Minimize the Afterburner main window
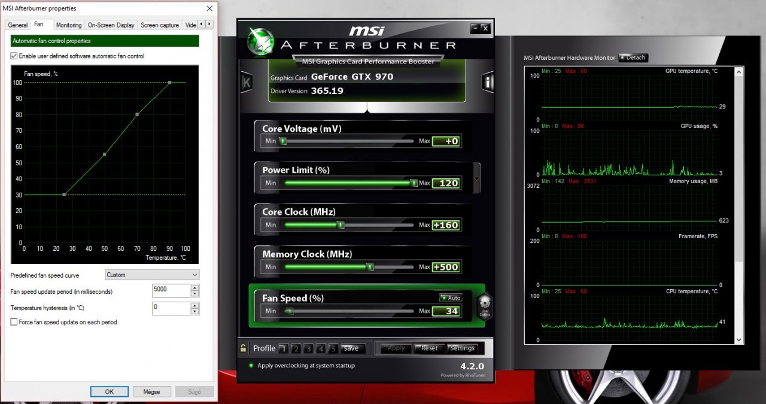766x404 pixels. point(475,28)
